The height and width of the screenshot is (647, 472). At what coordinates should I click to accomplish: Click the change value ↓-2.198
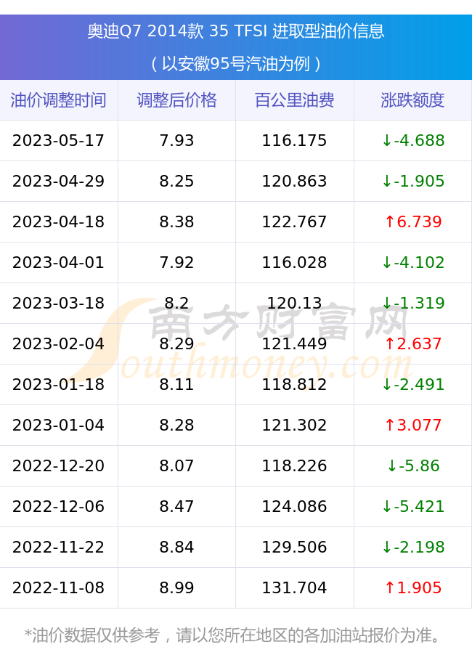413,547
